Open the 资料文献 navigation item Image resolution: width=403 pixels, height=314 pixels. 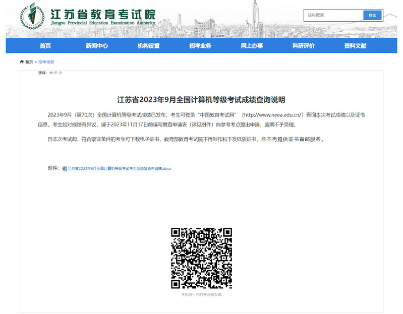[x=355, y=46]
